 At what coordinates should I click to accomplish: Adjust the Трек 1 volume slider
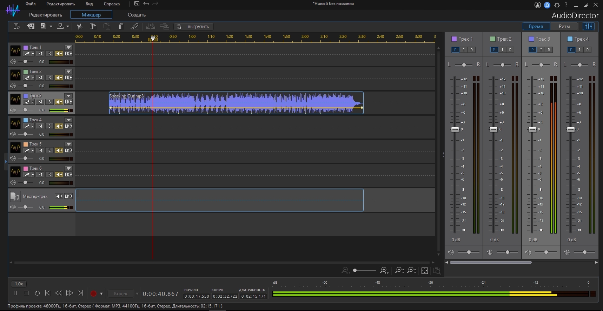(25, 61)
